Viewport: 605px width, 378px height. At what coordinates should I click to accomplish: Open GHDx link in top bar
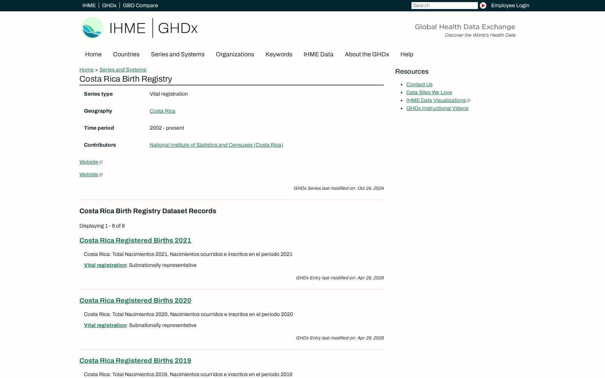tap(109, 5)
